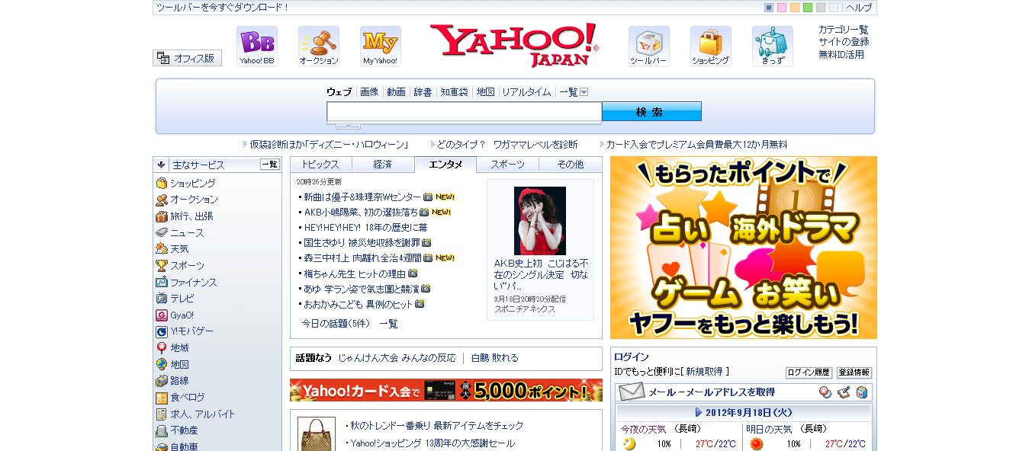
Task: Select the 知恵袋 search type
Action: pyautogui.click(x=454, y=92)
